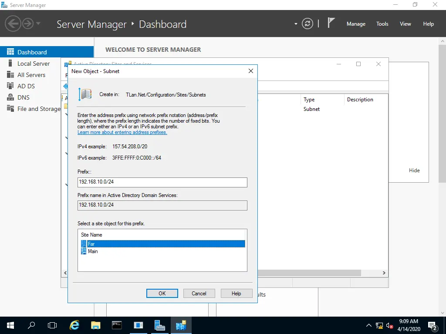
Task: Click the left scroll arrow in Sites and Services
Action: pyautogui.click(x=65, y=273)
